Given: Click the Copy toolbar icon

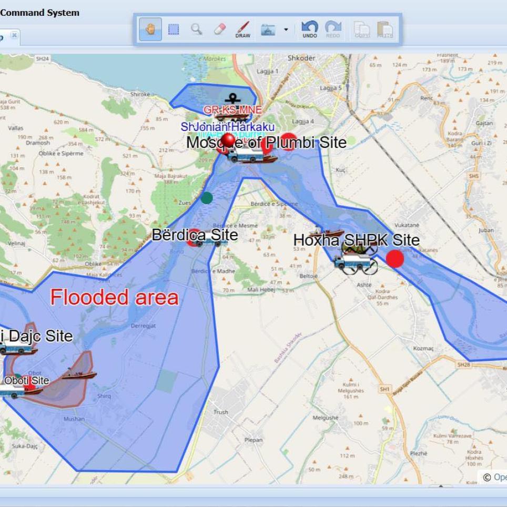Looking at the screenshot, I should click(362, 29).
